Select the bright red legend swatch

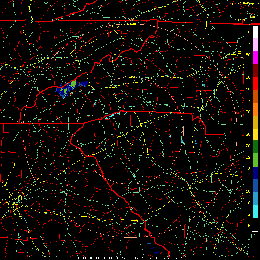pos(255,83)
